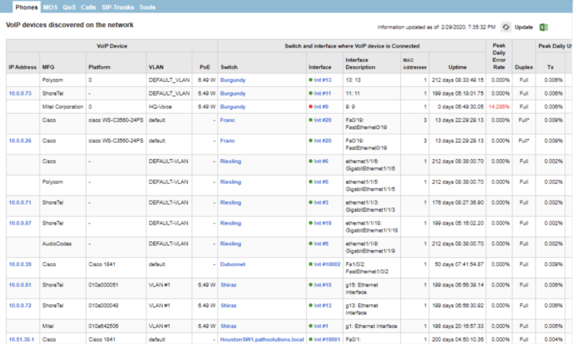Open interface Int #1 on Shiraz

tap(321, 326)
